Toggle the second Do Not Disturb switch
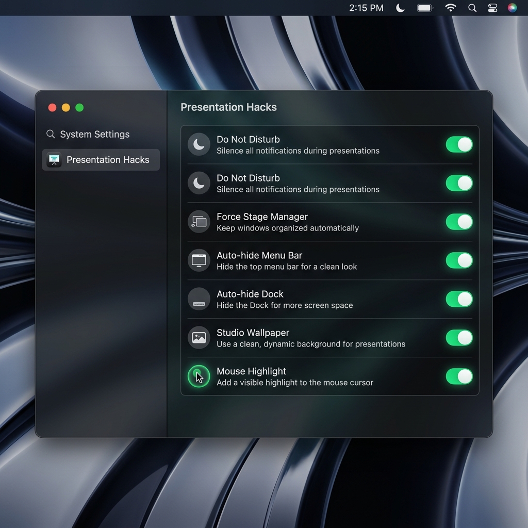 [x=459, y=183]
